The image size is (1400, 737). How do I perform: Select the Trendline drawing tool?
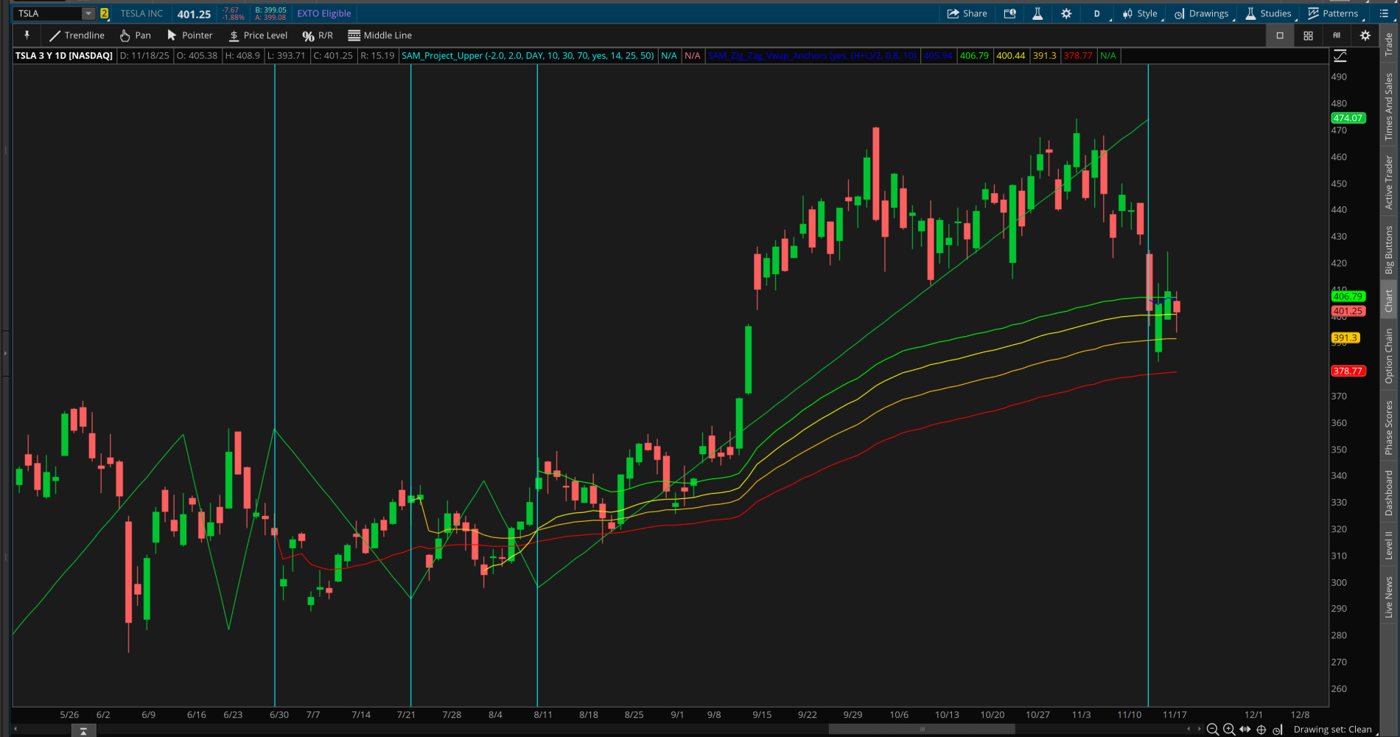77,35
